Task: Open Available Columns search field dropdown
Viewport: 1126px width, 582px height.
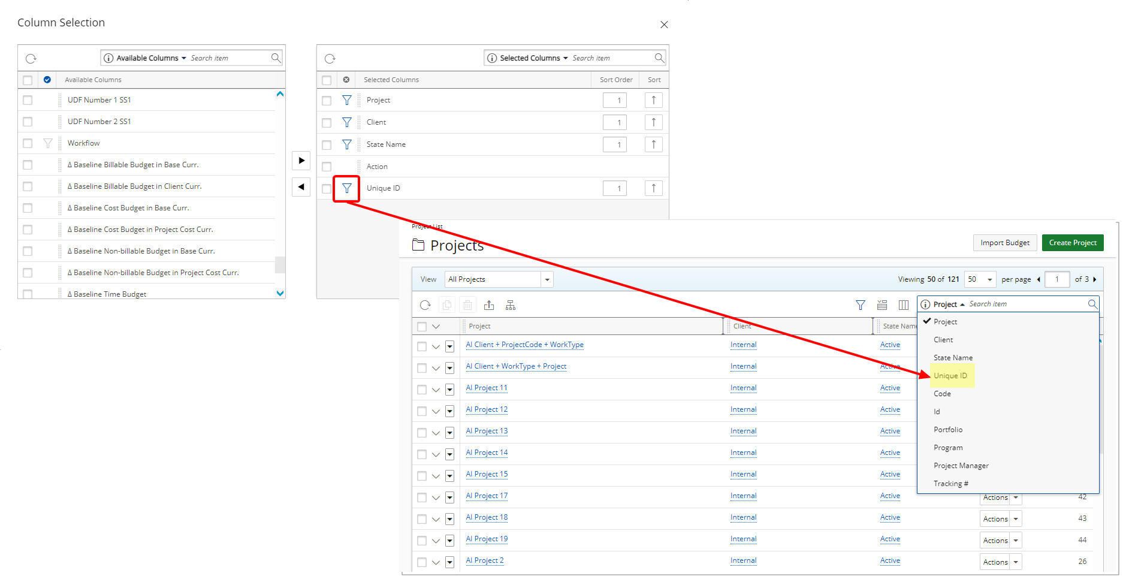Action: (184, 58)
